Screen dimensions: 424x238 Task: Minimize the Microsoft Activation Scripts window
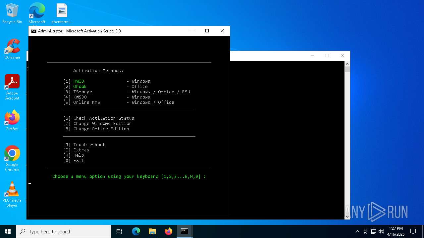(192, 31)
